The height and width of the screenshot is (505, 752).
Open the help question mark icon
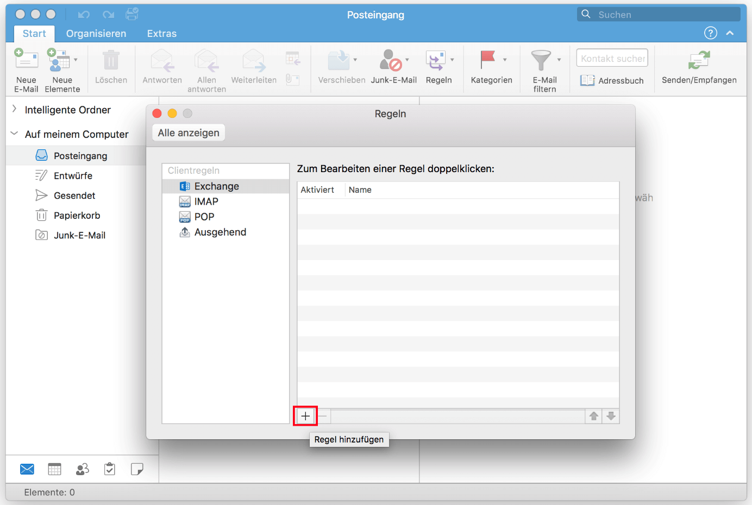[710, 33]
